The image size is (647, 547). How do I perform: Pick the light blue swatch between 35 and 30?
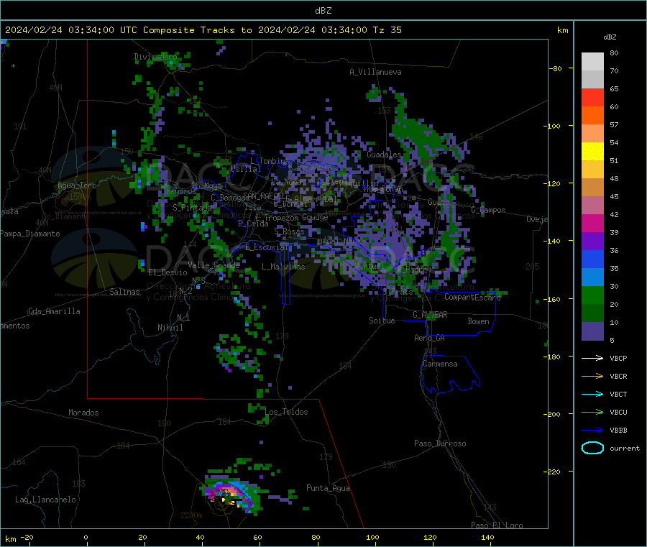pos(592,277)
